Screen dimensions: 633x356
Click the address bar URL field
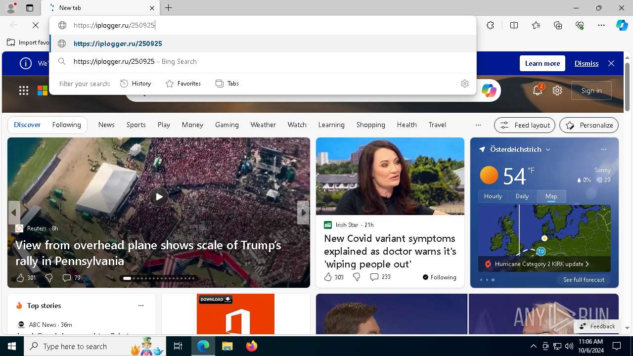pyautogui.click(x=262, y=25)
